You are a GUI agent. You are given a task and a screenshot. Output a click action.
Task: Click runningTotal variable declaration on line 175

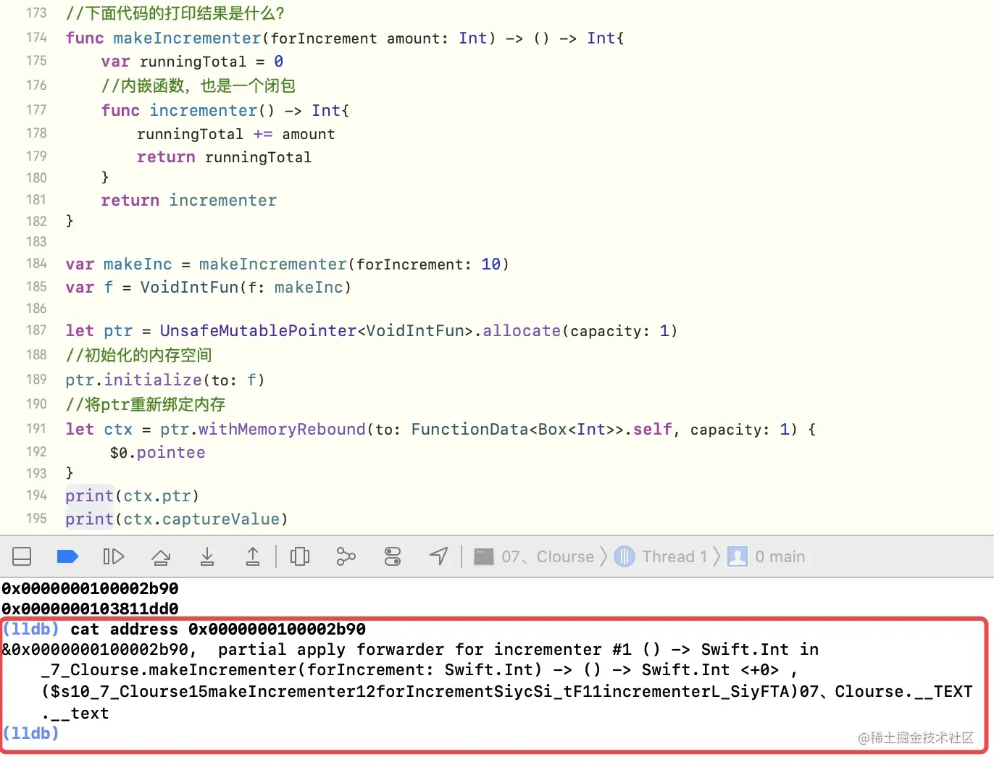[x=193, y=62]
